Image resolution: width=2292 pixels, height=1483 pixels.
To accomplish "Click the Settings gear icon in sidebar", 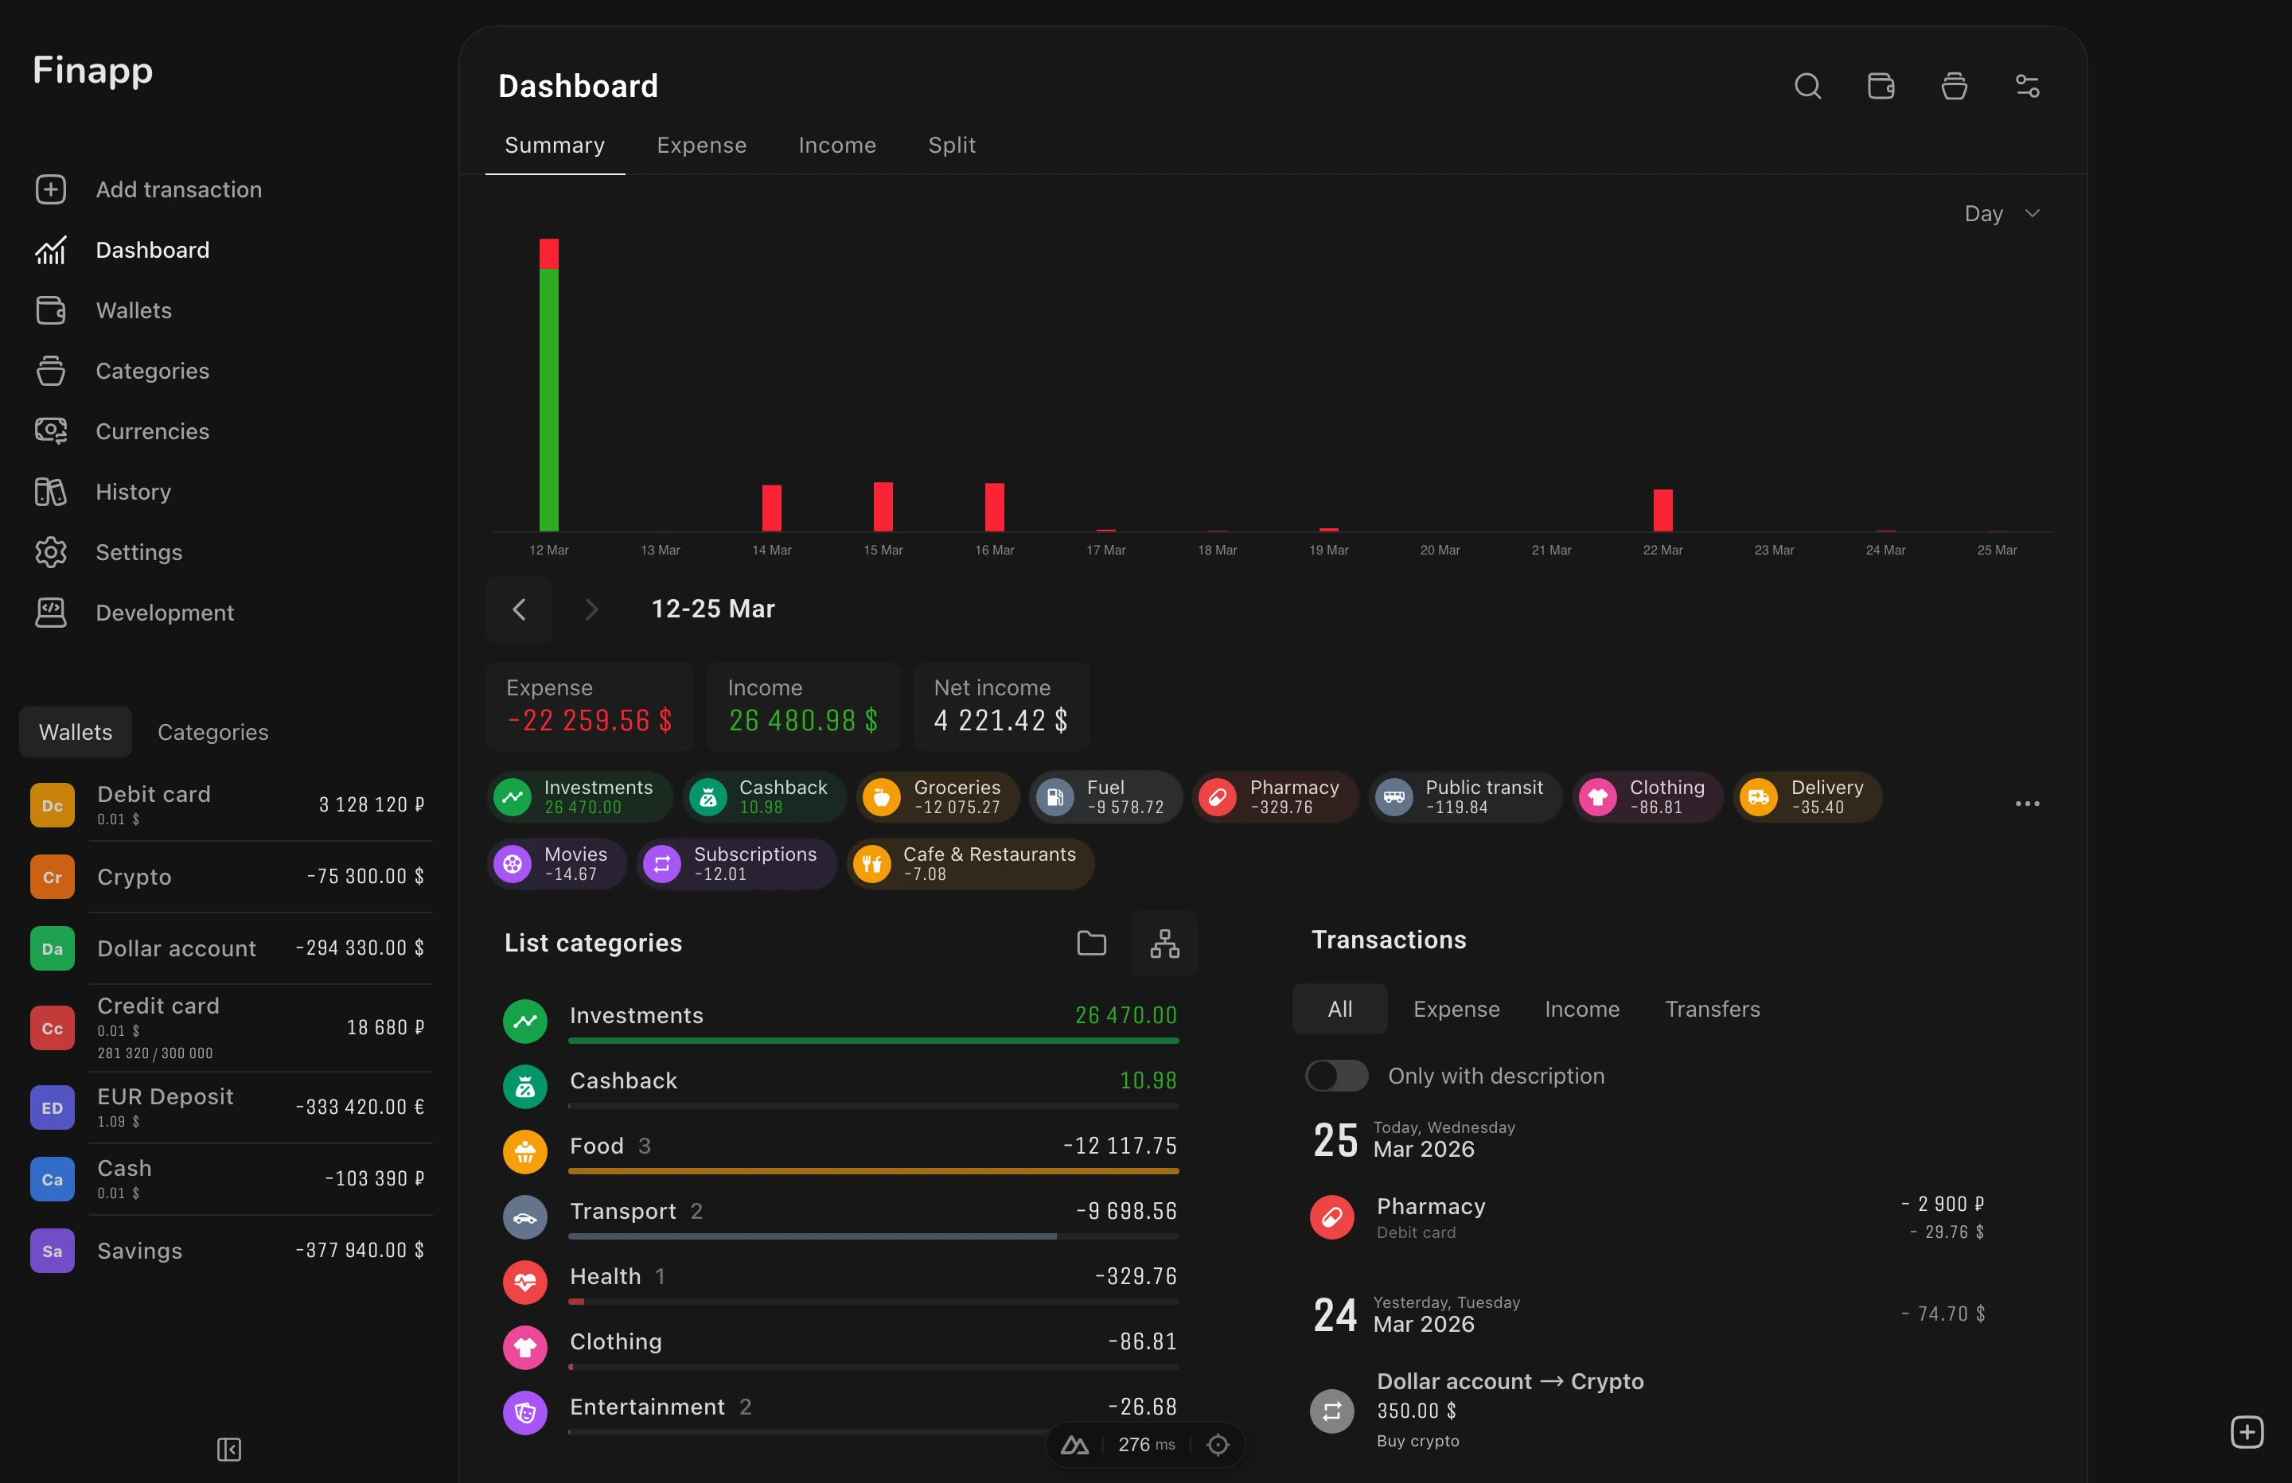I will pos(51,553).
